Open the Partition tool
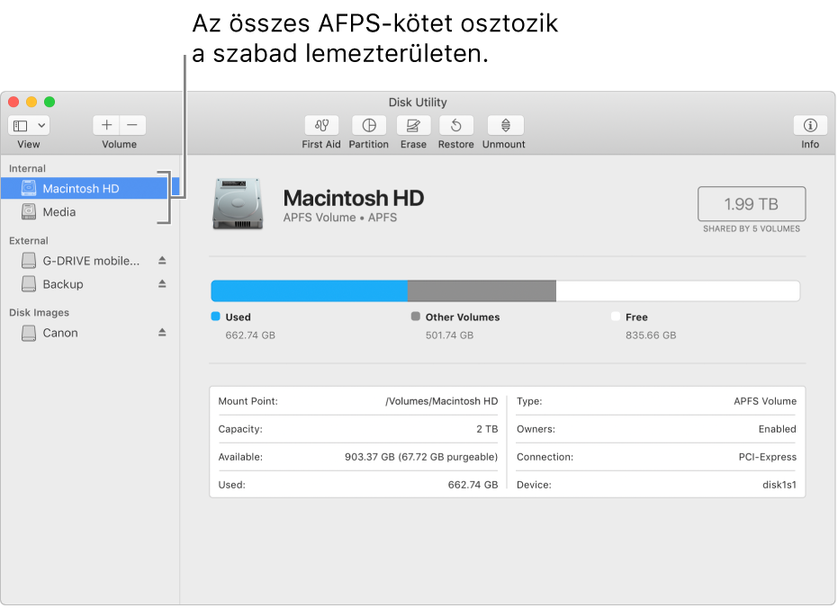This screenshot has width=838, height=608. pyautogui.click(x=369, y=125)
